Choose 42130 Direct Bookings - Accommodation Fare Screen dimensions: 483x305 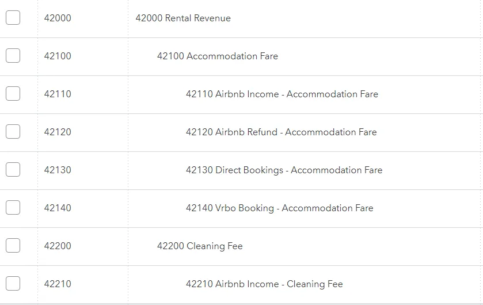pyautogui.click(x=284, y=170)
